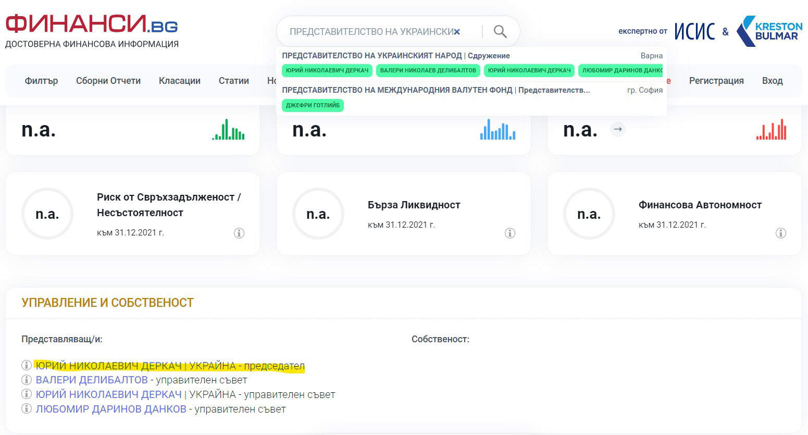Focus the company search input field

click(x=371, y=32)
